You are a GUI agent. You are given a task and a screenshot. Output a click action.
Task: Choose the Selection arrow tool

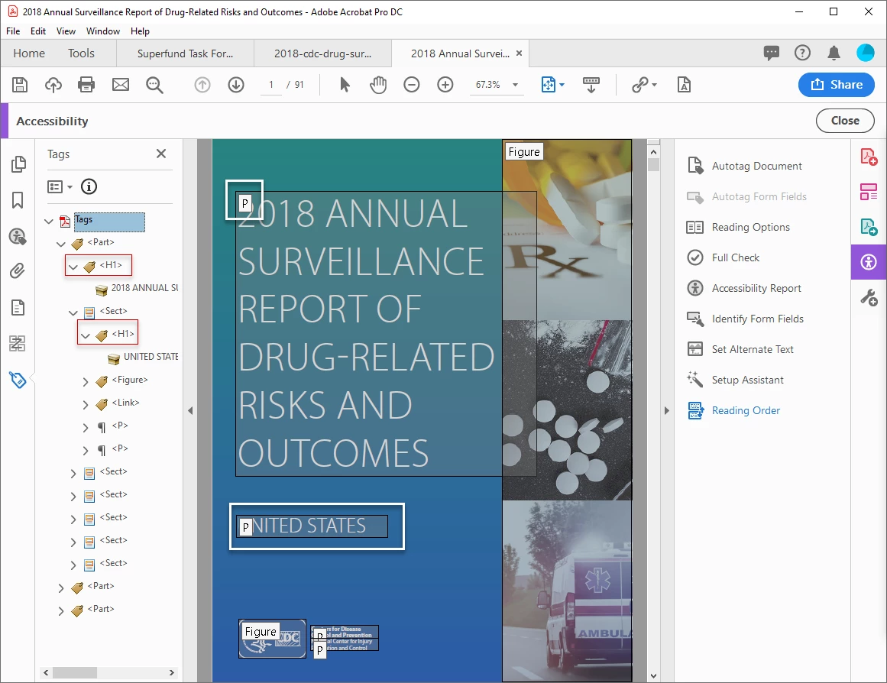(345, 85)
